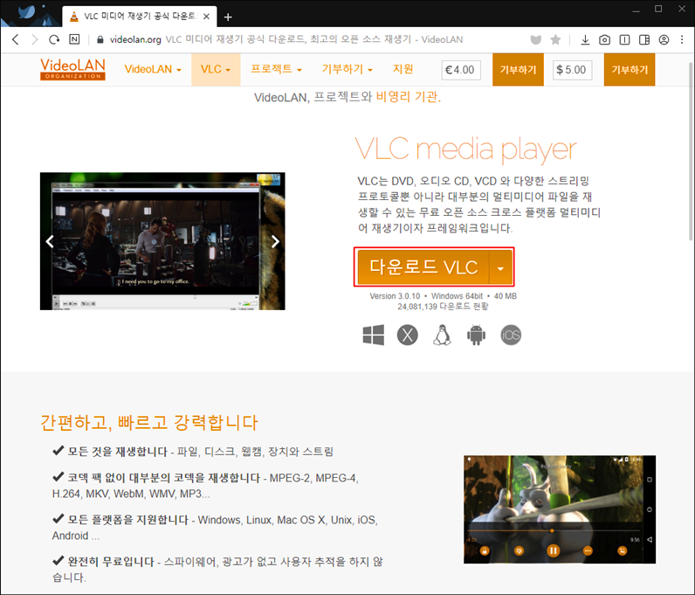This screenshot has height=595, width=695.
Task: Expand the VLC nav dropdown
Action: point(216,69)
